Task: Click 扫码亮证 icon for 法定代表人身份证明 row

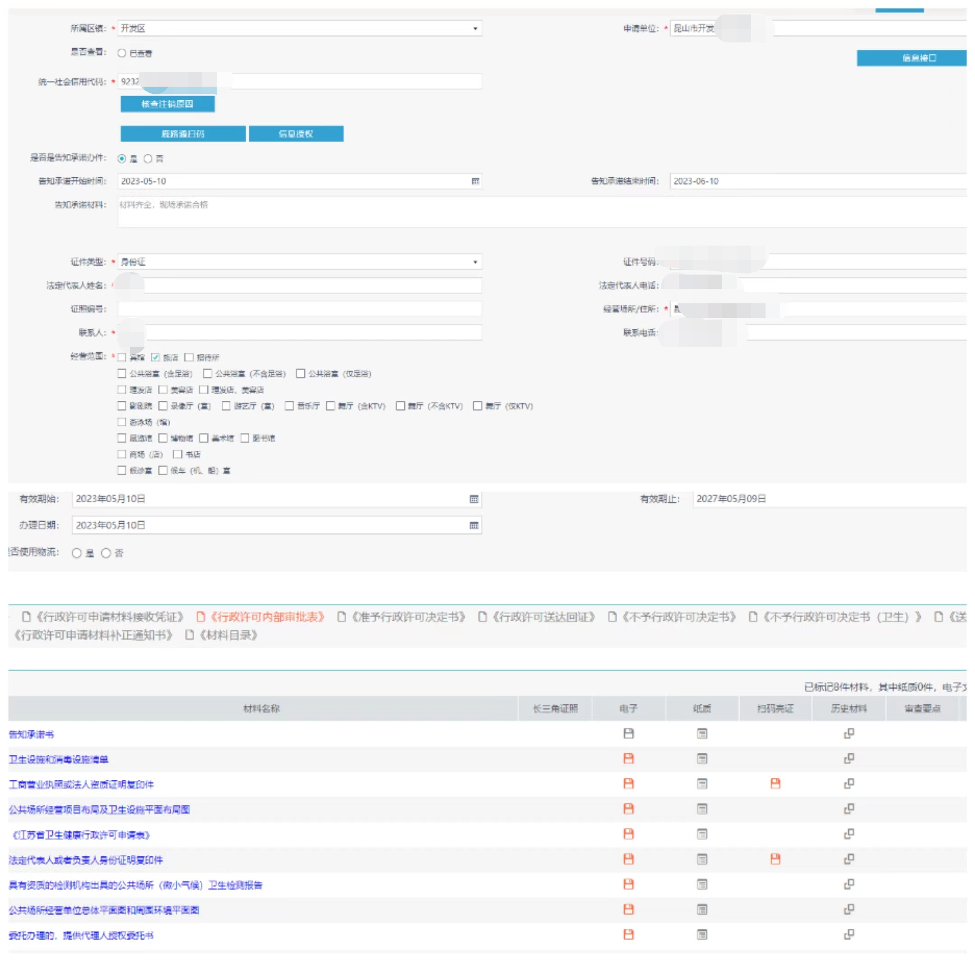Action: click(775, 859)
